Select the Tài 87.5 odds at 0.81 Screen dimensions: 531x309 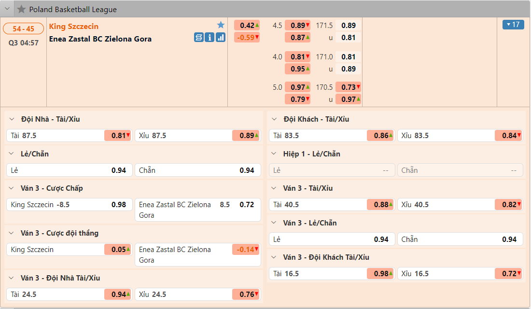coord(117,136)
